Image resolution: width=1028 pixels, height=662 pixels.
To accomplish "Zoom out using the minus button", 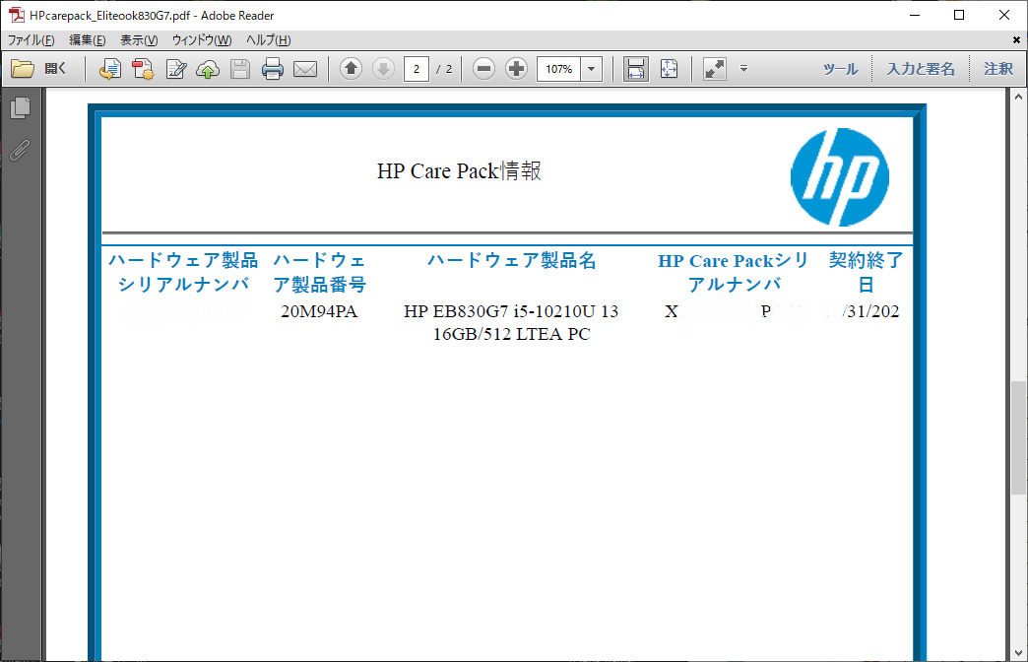I will 483,69.
